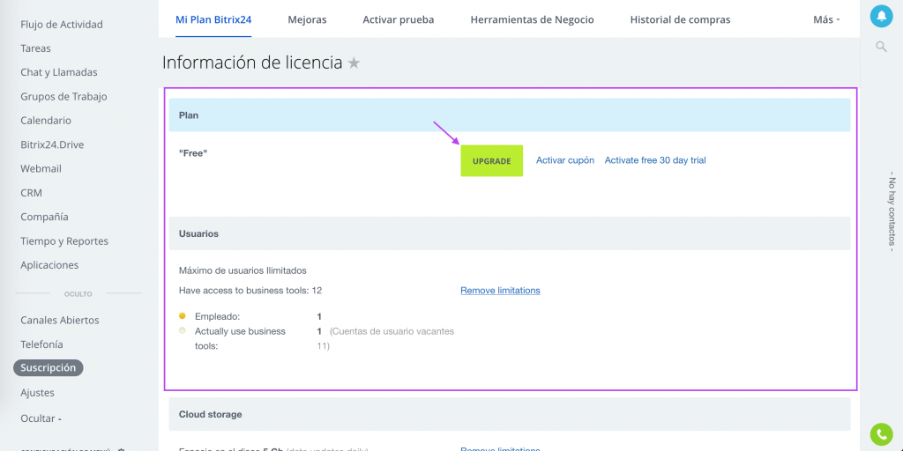
Task: Click the Empleado row label
Action: coord(218,316)
